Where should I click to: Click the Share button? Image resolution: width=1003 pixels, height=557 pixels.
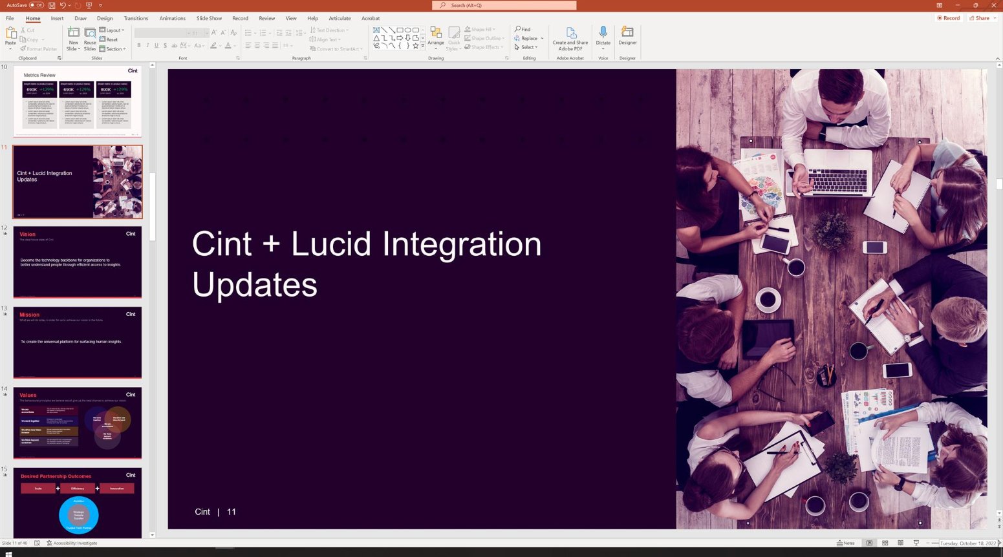click(x=982, y=18)
